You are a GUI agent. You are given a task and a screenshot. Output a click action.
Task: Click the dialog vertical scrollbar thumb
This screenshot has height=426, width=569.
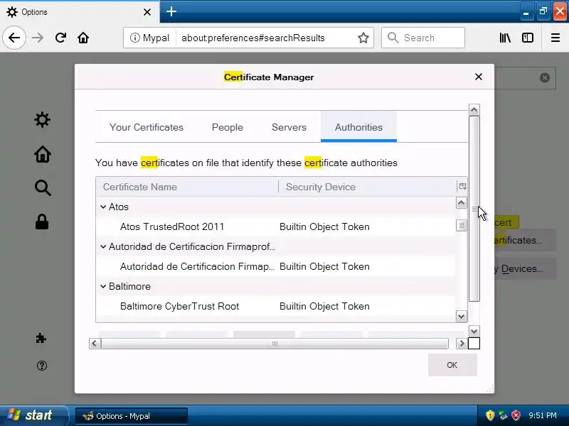474,209
